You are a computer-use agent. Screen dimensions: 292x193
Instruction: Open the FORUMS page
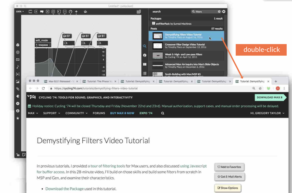click(x=99, y=113)
